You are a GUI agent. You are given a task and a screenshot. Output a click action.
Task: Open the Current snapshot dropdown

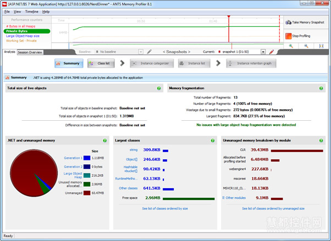point(263,52)
